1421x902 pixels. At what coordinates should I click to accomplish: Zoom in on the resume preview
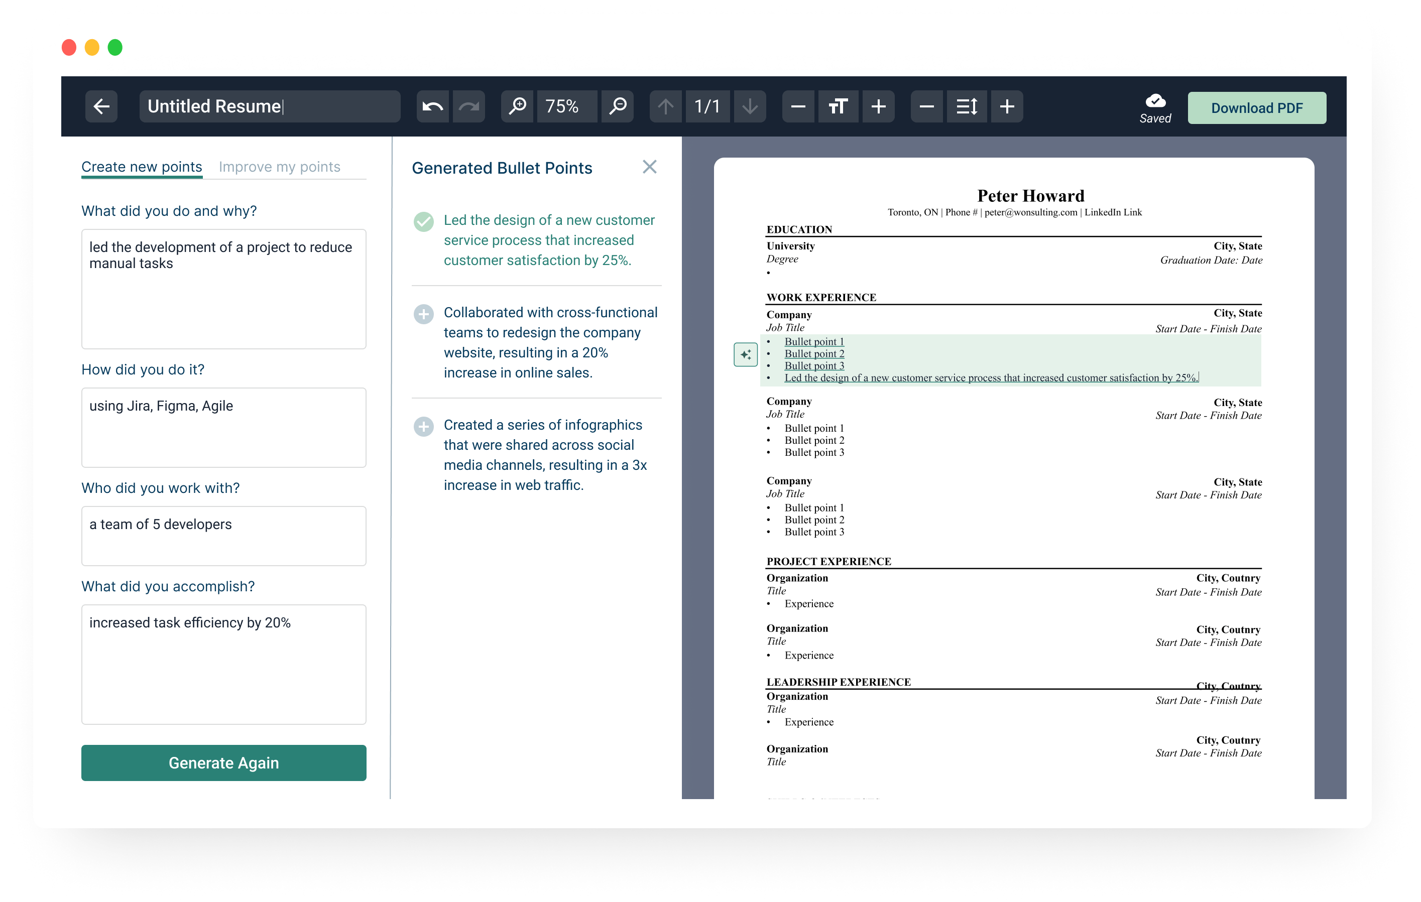tap(518, 106)
